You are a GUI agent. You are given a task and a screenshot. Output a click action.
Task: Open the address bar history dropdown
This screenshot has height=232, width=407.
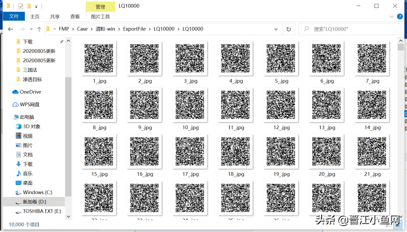[276, 29]
